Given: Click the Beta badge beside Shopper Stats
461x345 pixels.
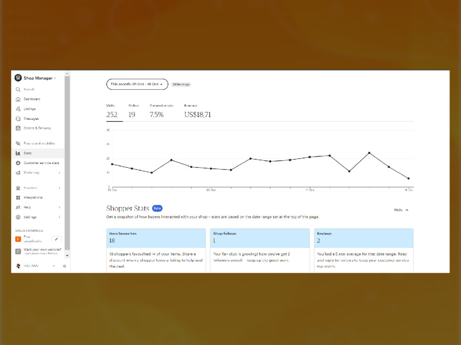Looking at the screenshot, I should click(157, 208).
